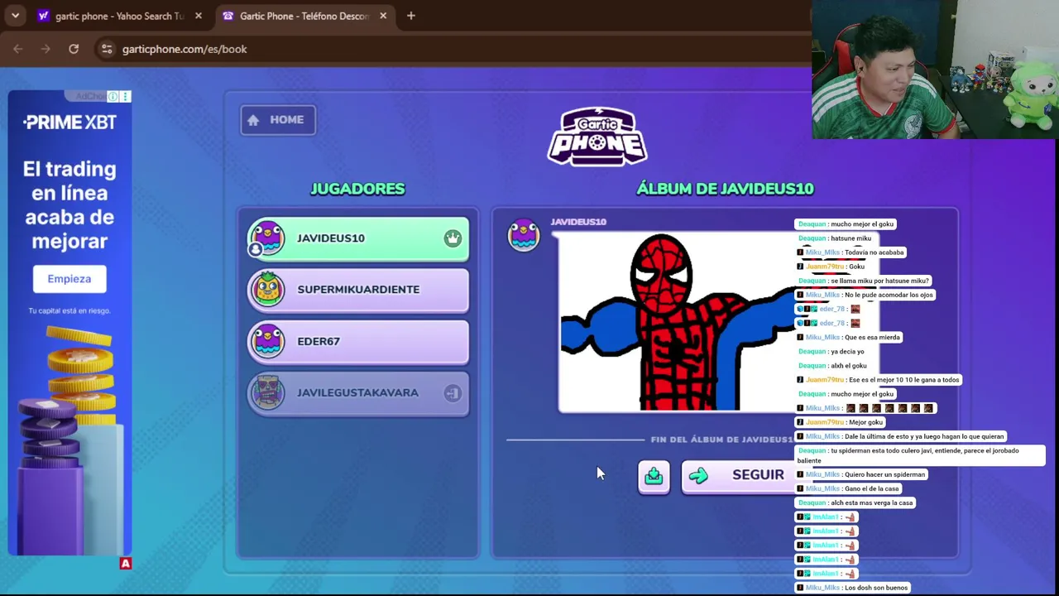Viewport: 1059px width, 596px height.
Task: Open a new browser tab
Action: pos(411,16)
